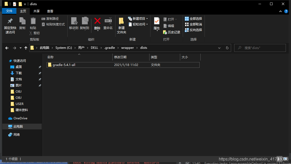The width and height of the screenshot is (291, 164).
Task: Click System (C:) in the breadcrumb
Action: tap(64, 48)
